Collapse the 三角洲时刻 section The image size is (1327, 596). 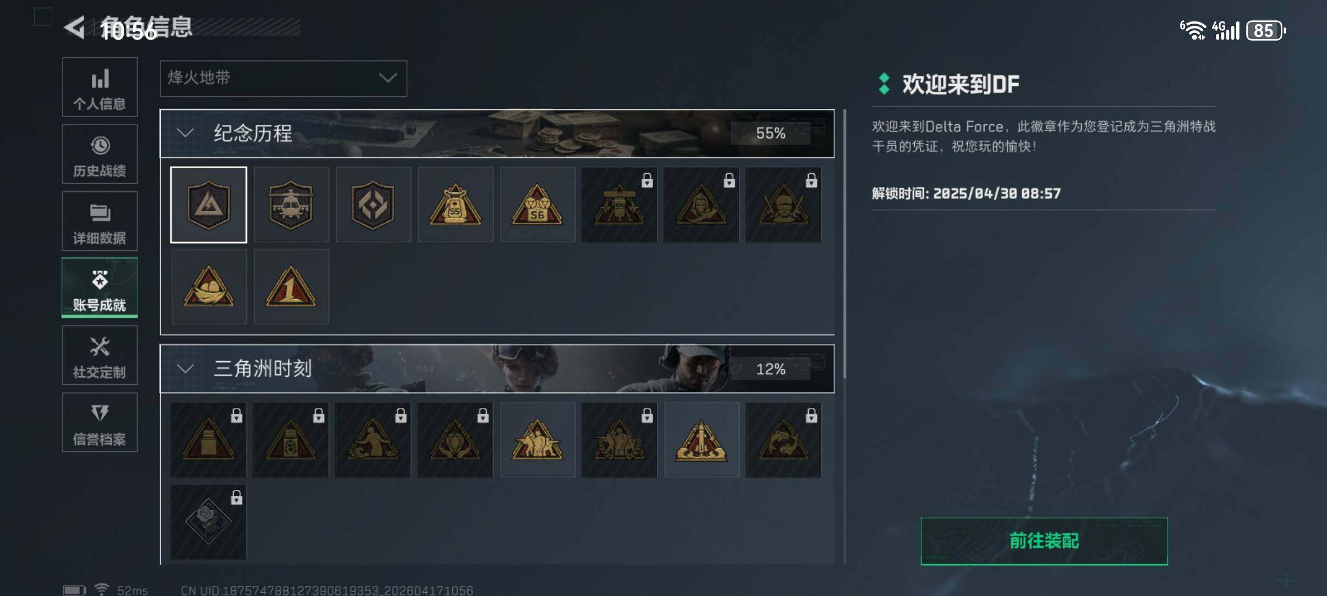point(185,368)
